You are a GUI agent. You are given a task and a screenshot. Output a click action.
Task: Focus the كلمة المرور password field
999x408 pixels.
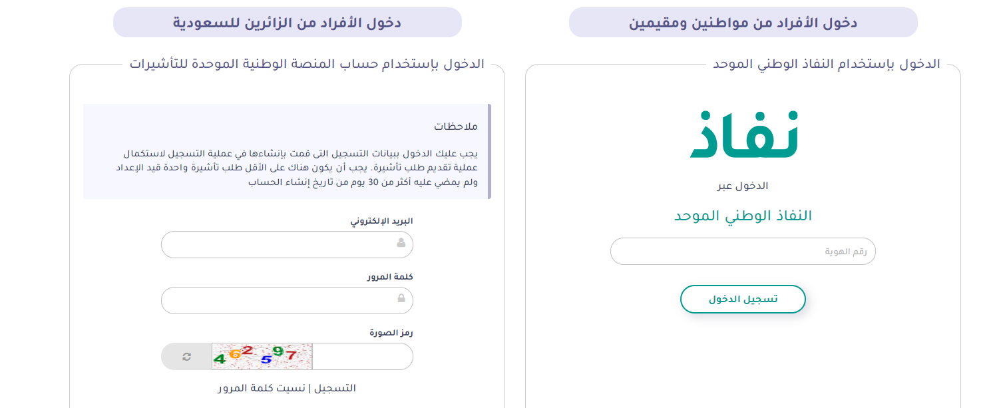[280, 300]
